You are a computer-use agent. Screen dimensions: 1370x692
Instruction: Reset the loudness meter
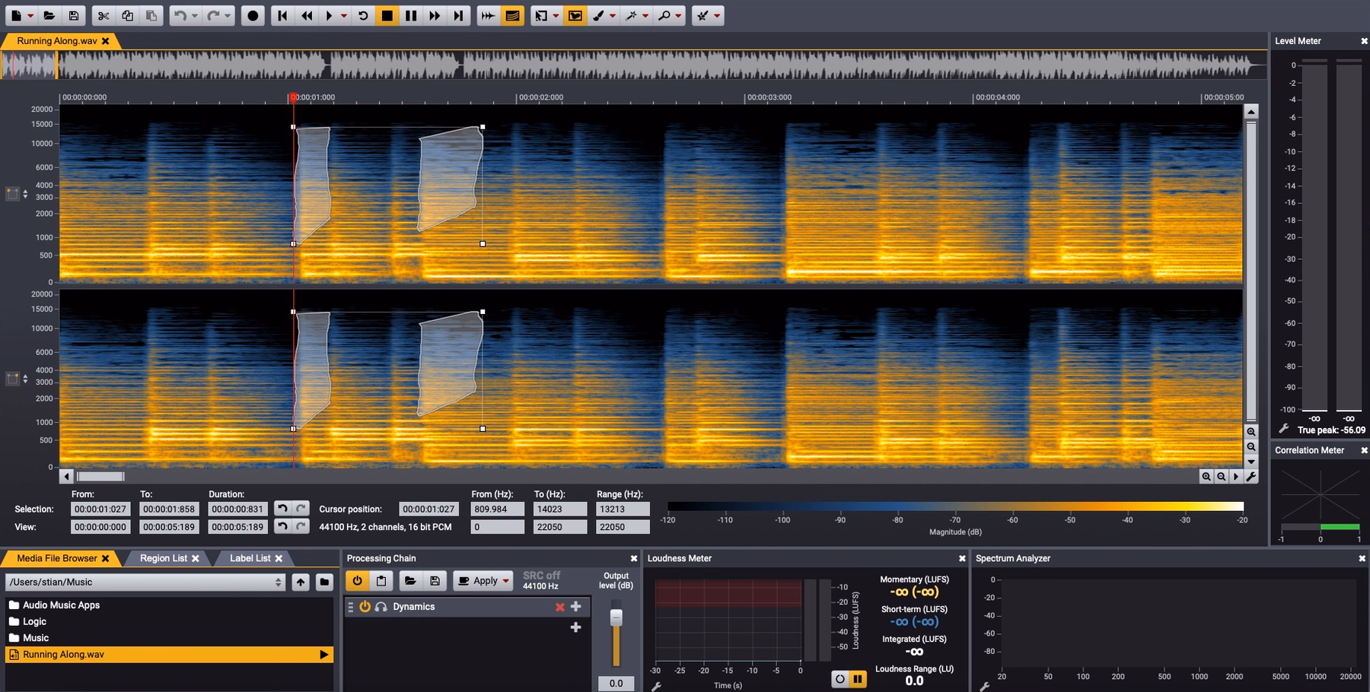[x=840, y=679]
